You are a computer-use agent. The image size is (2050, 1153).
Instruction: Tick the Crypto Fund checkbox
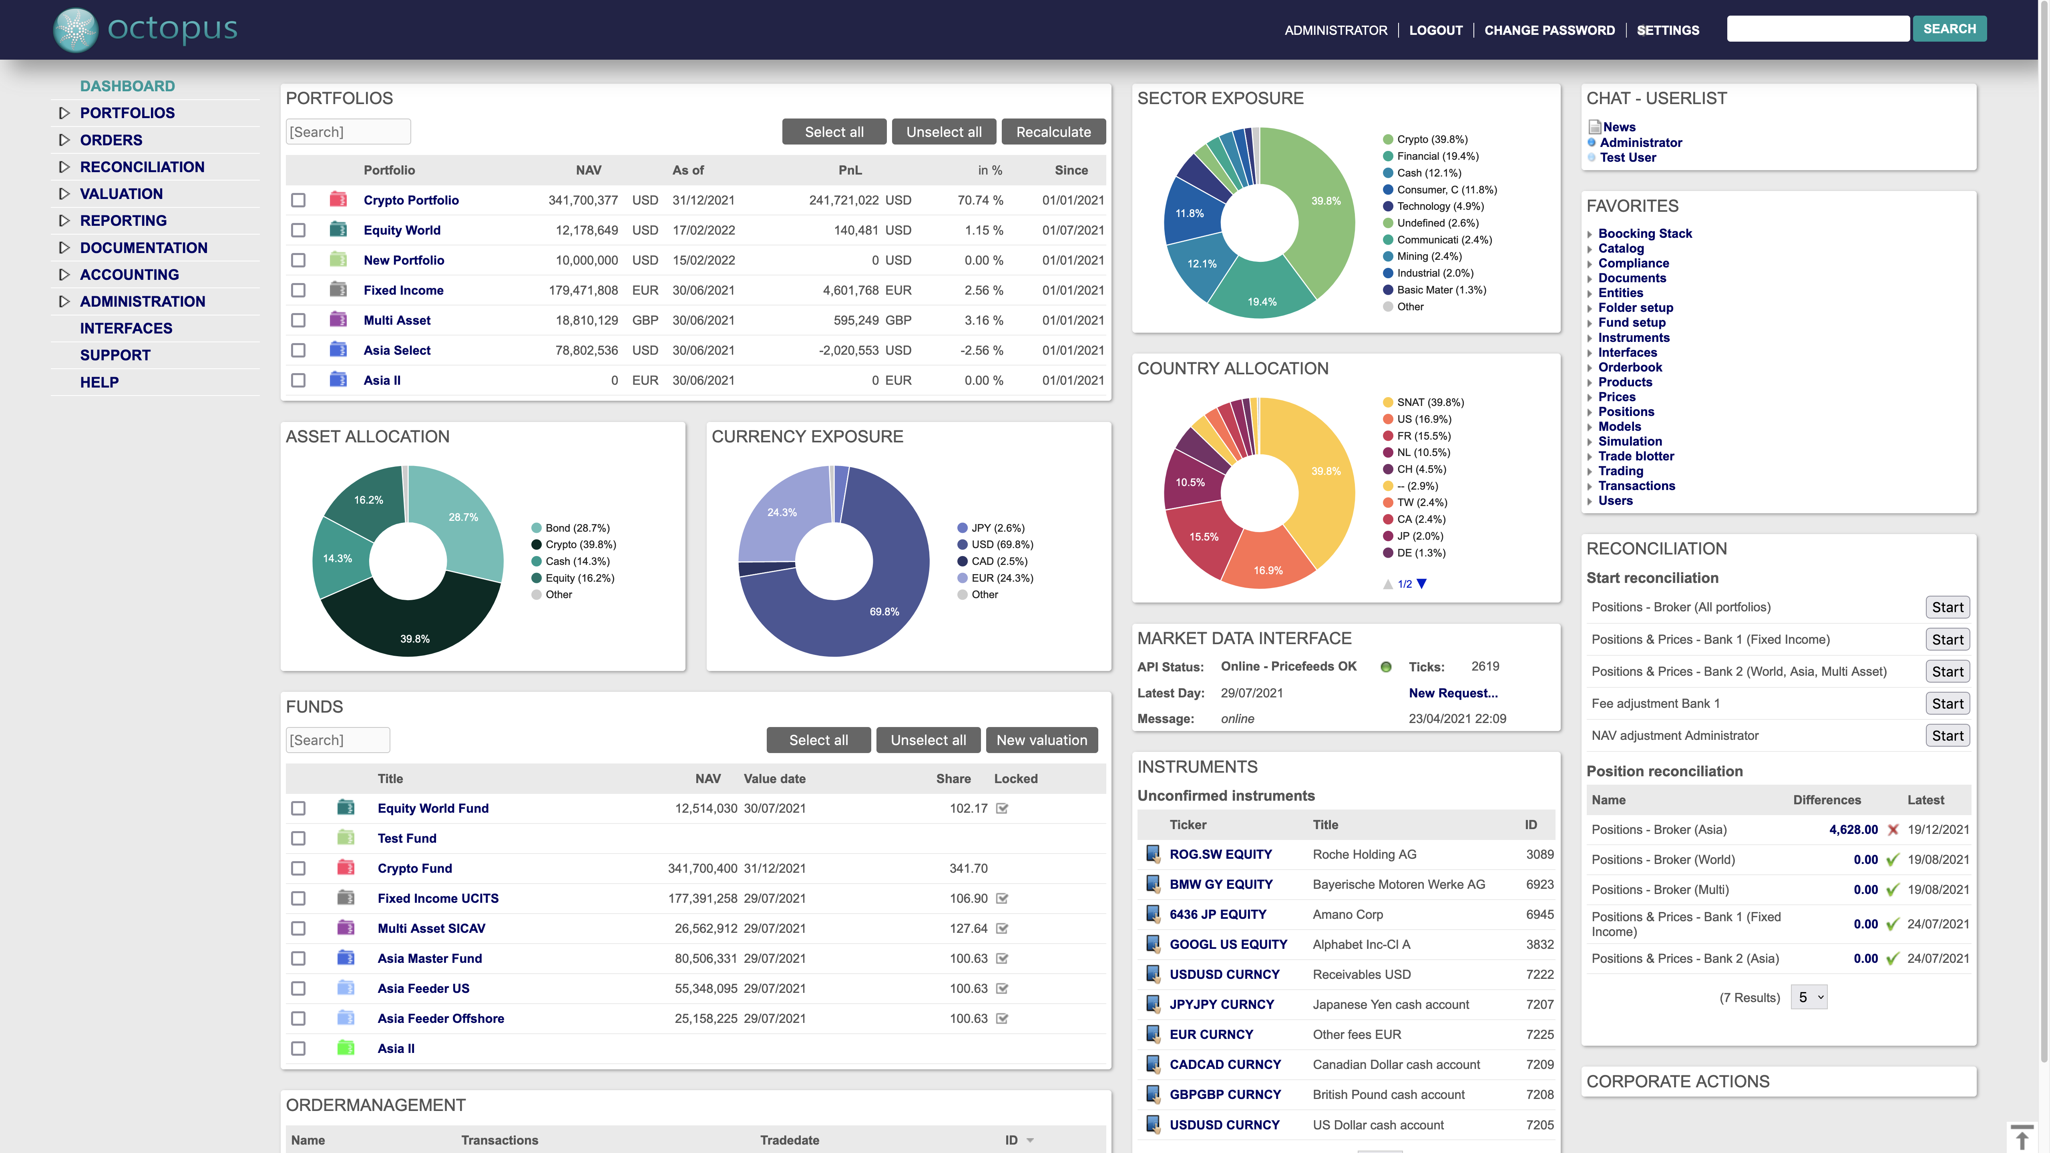(x=298, y=868)
